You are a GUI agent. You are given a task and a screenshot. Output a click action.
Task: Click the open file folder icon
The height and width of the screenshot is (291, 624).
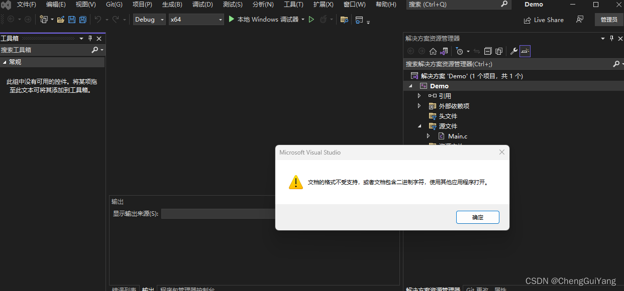[60, 20]
